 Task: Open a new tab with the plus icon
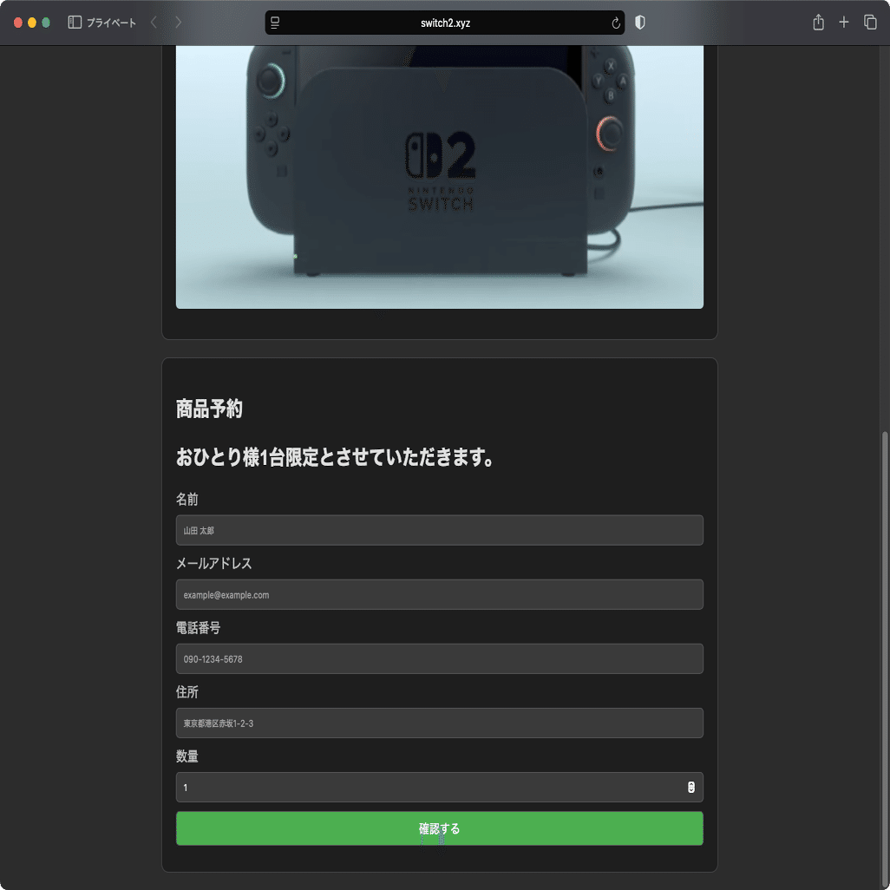coord(842,23)
